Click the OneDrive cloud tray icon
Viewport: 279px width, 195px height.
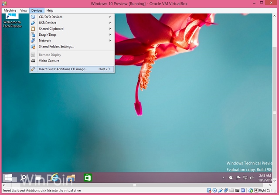(x=231, y=178)
